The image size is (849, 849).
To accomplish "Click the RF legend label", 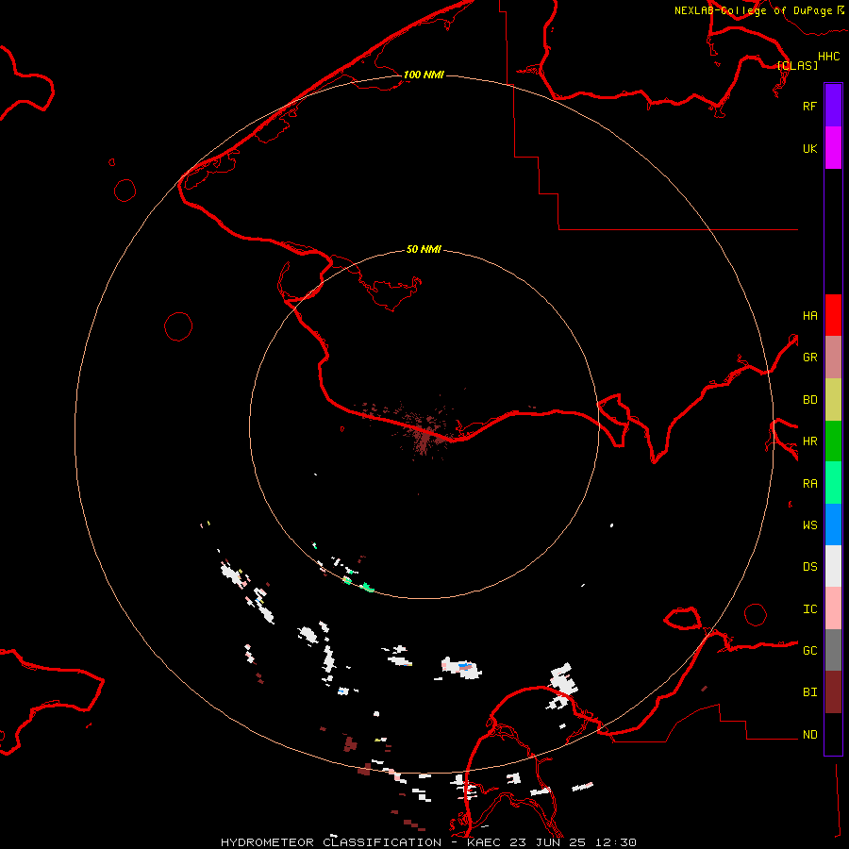I will (x=809, y=106).
